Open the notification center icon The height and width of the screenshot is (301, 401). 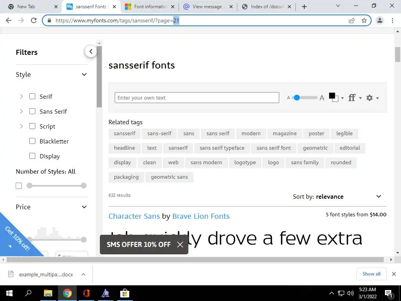pos(388,294)
